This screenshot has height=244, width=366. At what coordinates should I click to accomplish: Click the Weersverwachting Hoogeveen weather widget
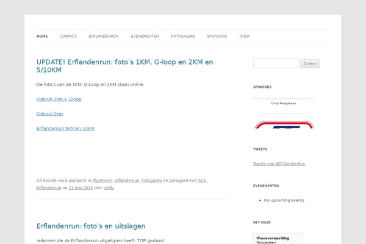[278, 239]
